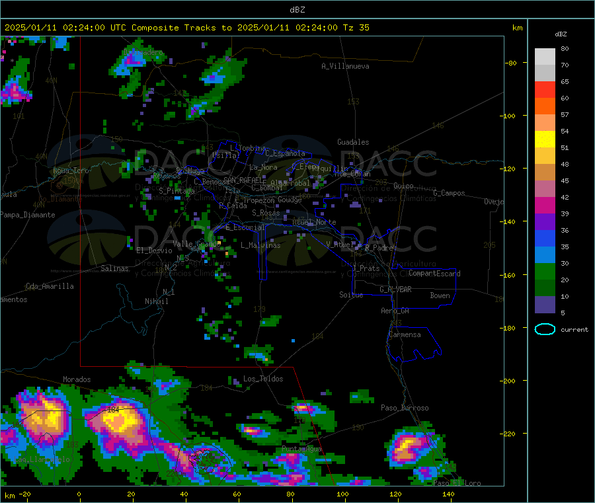Click the 'S_Pintada' map label
595x503 pixels.
click(x=177, y=191)
